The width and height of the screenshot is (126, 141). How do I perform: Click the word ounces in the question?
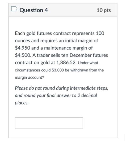(22, 41)
